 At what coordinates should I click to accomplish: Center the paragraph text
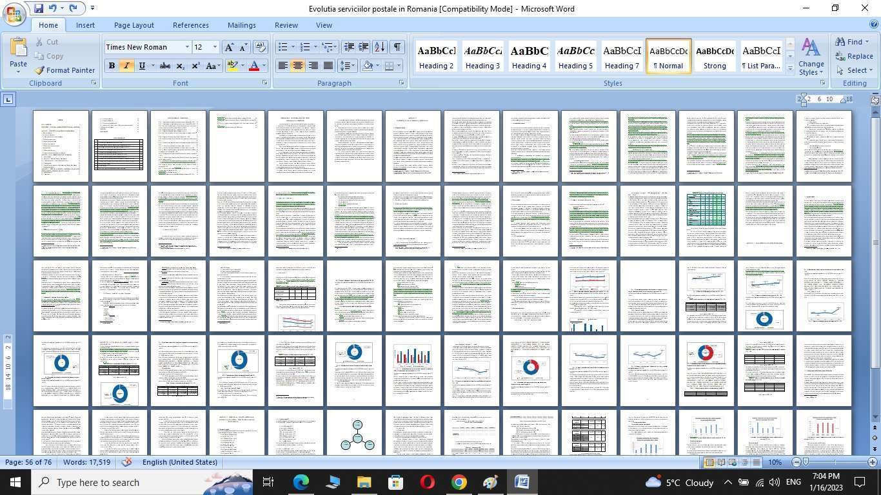click(297, 66)
